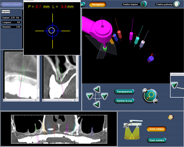This screenshot has height=147, width=184.
Task: Toggle Cont. moteur control
Action: [x=157, y=129]
